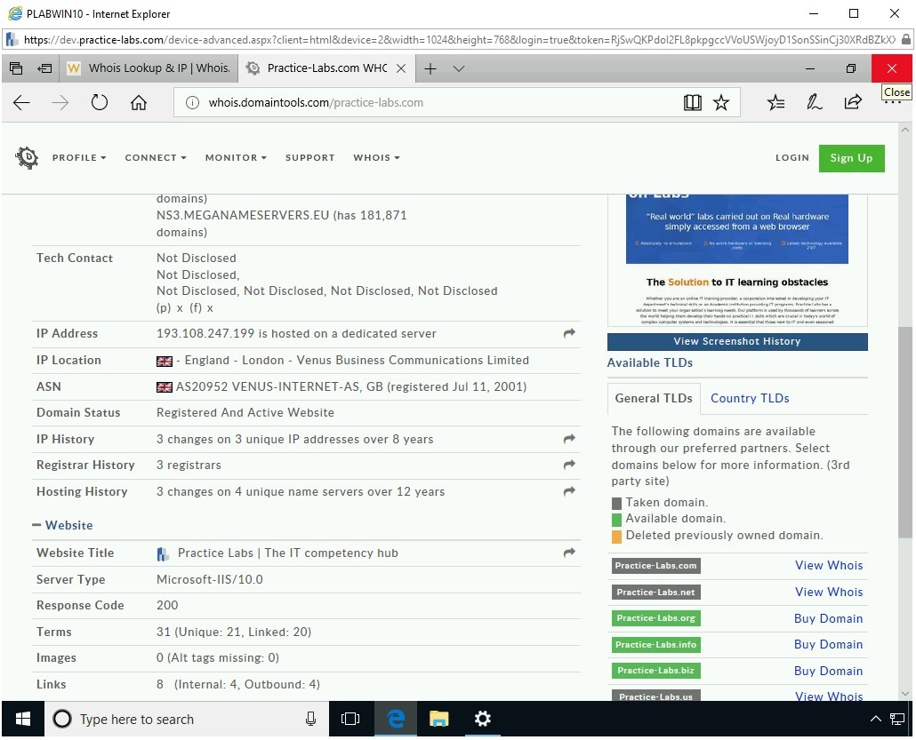Share the page using the share icon
This screenshot has width=916, height=740.
coord(853,102)
